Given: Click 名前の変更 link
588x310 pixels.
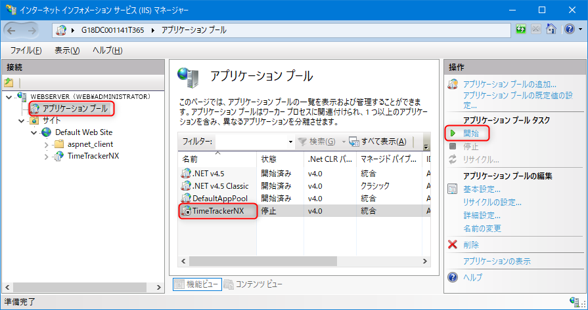Looking at the screenshot, I should pos(482,229).
